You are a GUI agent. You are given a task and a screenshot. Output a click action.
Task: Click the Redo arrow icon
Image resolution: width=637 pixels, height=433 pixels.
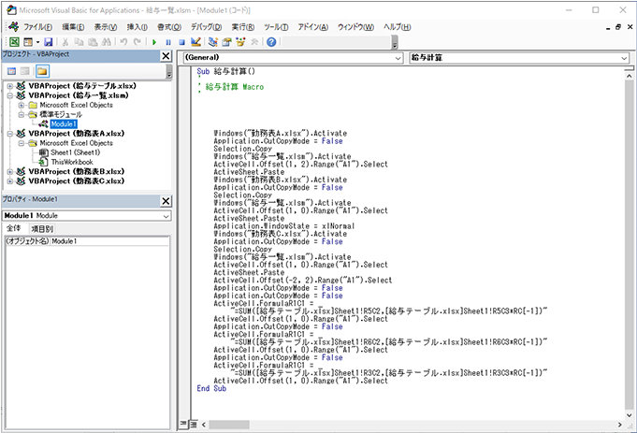138,42
